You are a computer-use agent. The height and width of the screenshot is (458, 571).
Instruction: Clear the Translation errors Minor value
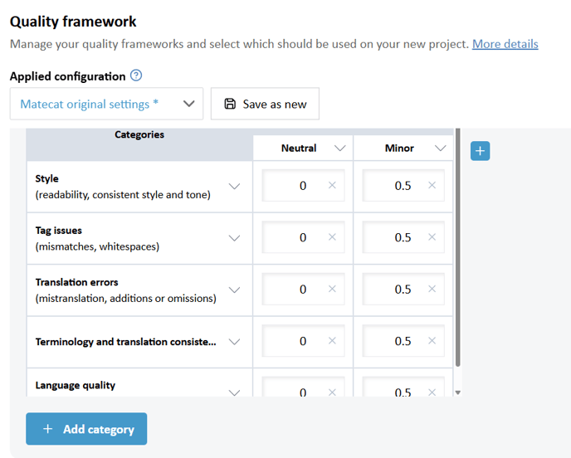pyautogui.click(x=432, y=289)
